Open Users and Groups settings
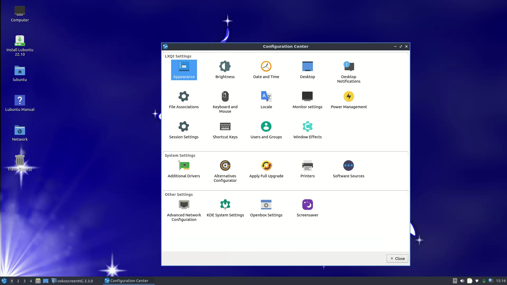This screenshot has height=285, width=507. [266, 130]
